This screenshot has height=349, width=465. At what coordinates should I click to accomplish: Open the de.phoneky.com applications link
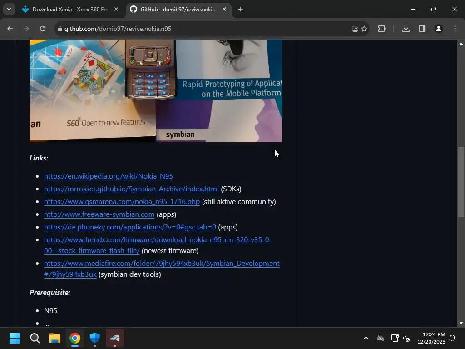pyautogui.click(x=130, y=227)
